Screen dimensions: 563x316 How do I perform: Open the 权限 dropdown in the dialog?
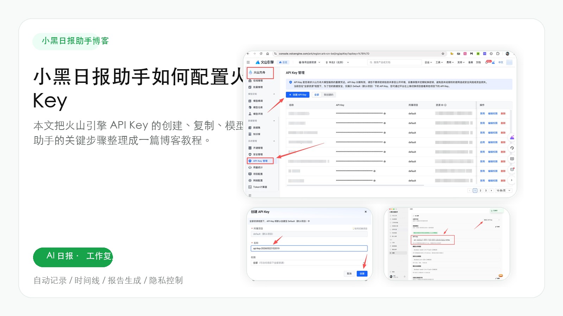click(309, 263)
